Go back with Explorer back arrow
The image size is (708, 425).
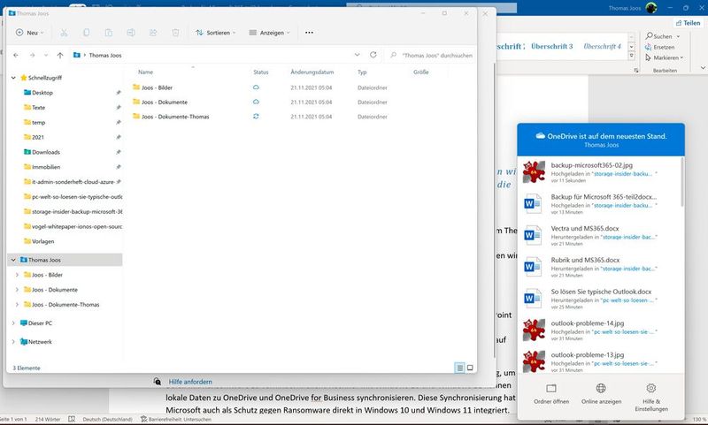point(16,55)
